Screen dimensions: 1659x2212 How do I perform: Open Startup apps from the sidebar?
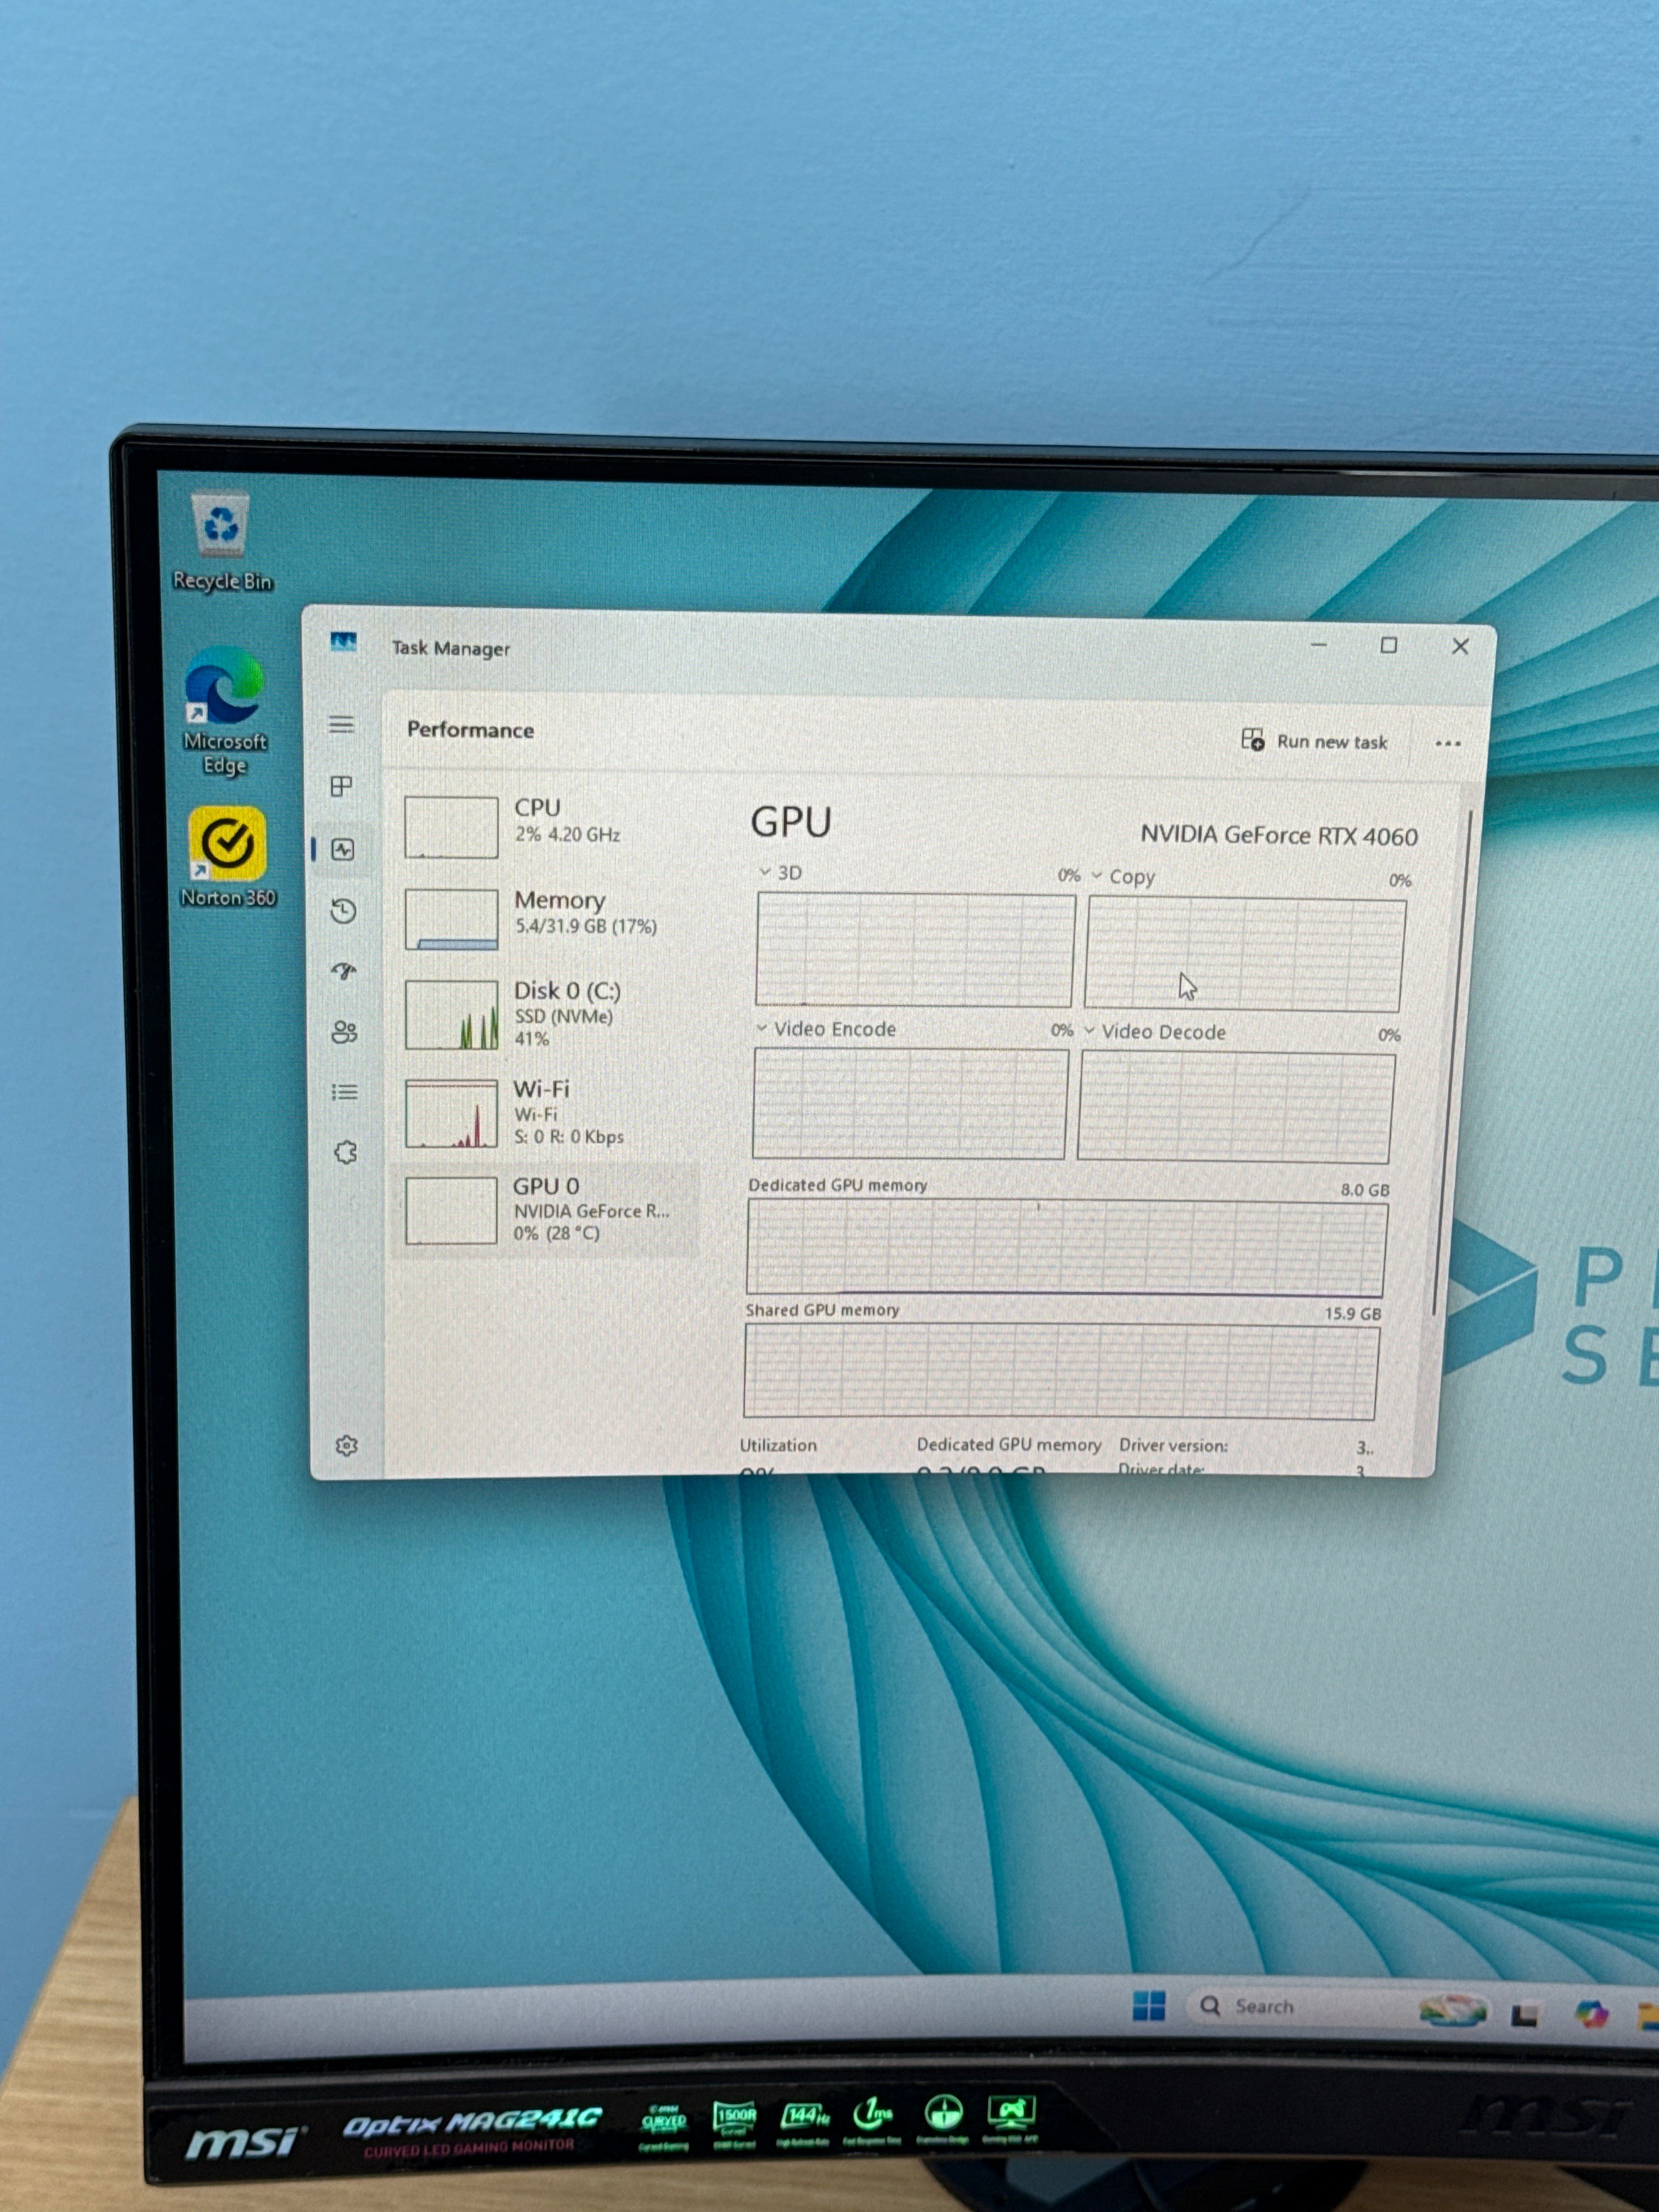tap(344, 970)
